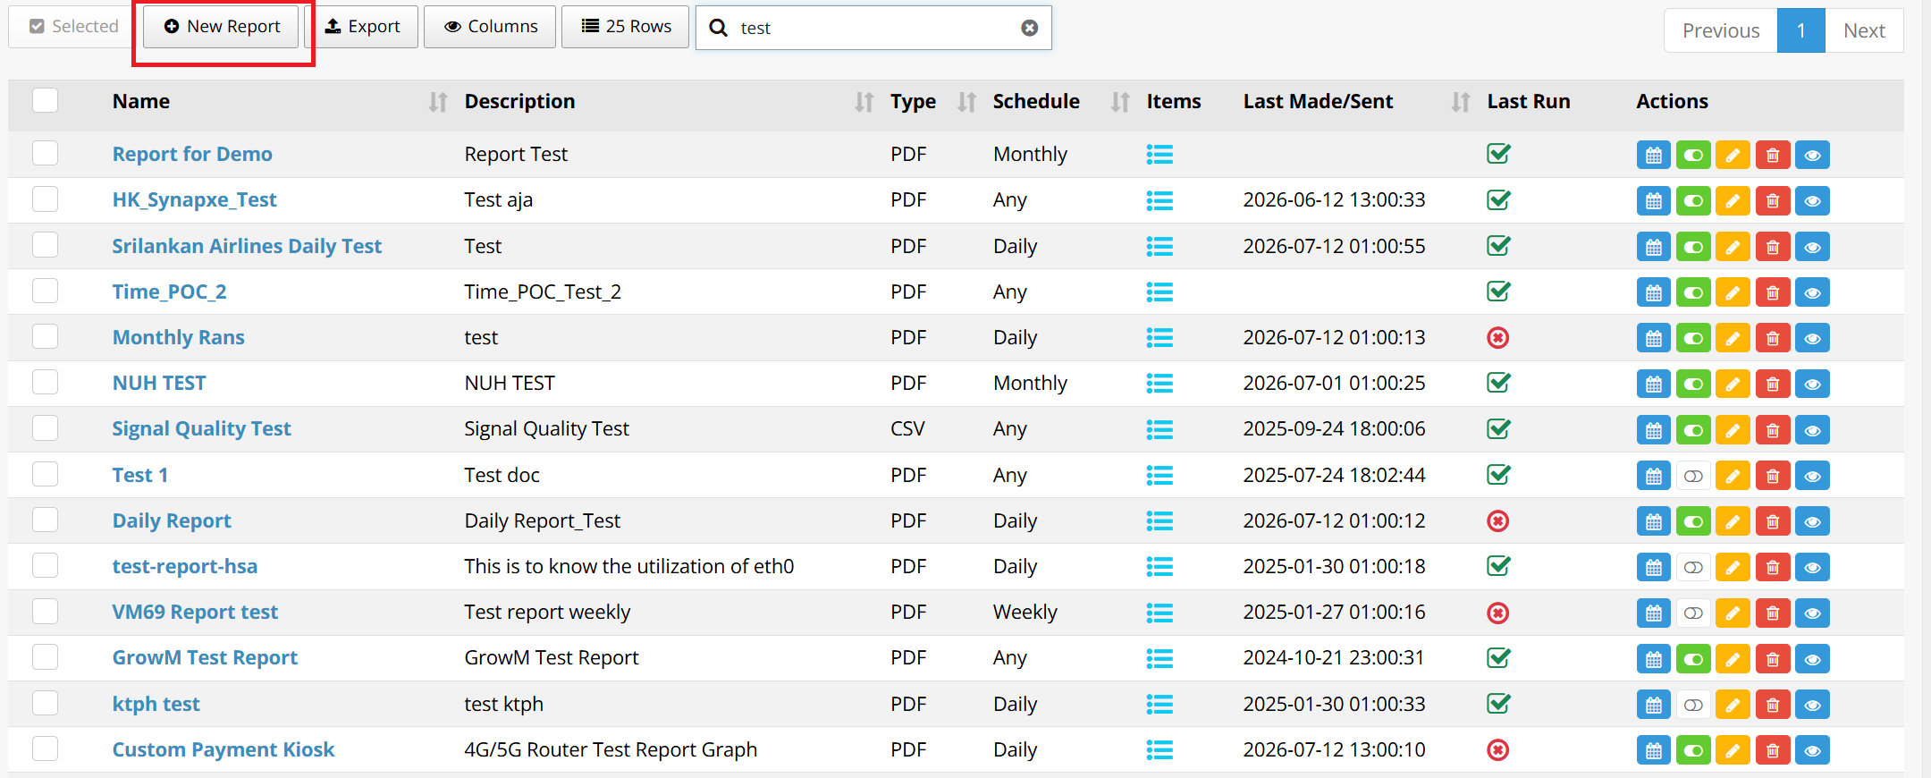
Task: Click calendar icon in Custom Payment Kiosk row
Action: tap(1654, 750)
